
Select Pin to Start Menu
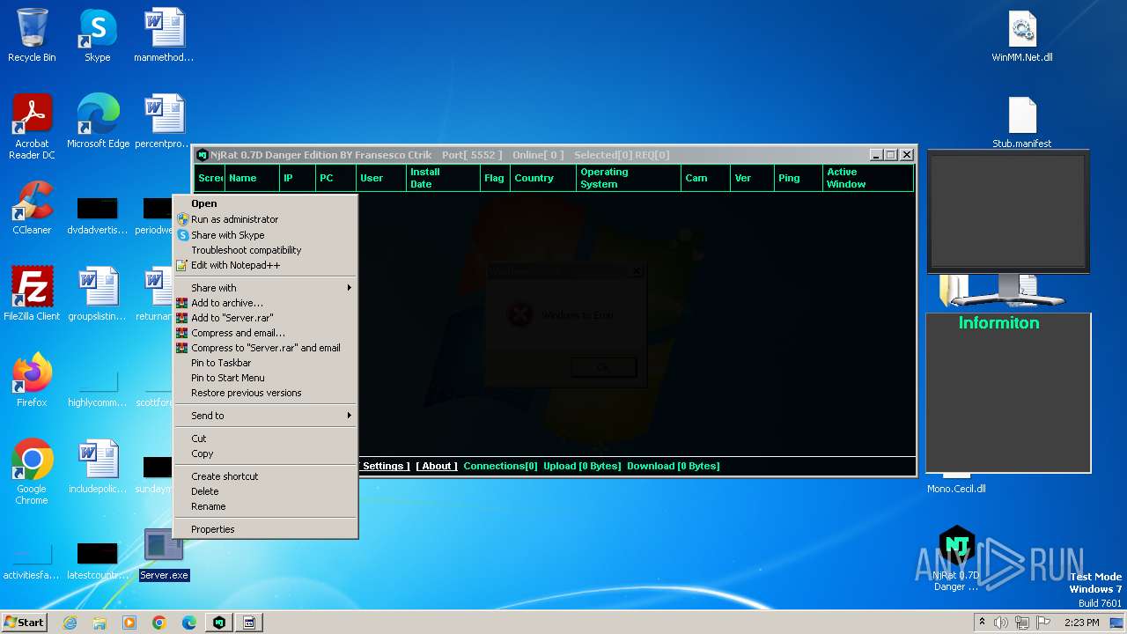click(x=265, y=378)
